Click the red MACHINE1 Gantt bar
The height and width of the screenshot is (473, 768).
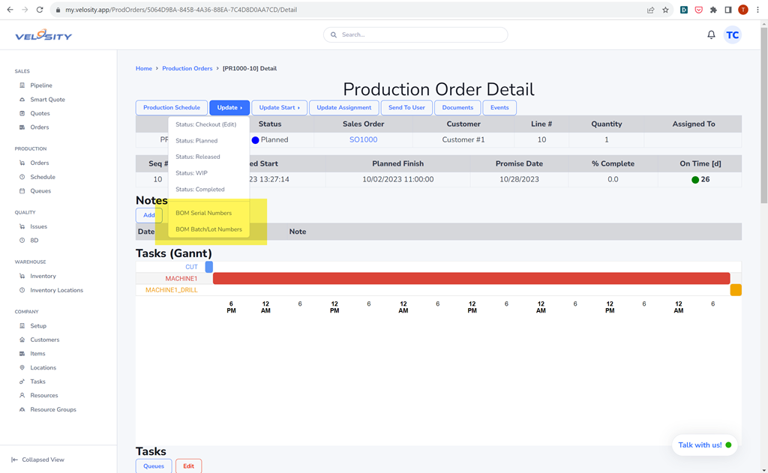(x=471, y=279)
